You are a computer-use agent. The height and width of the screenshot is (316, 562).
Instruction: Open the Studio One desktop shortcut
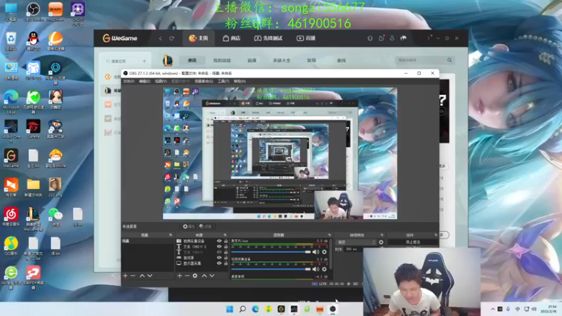coord(11,131)
